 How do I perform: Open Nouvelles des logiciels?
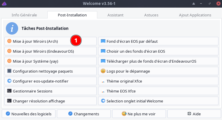pos(29,114)
